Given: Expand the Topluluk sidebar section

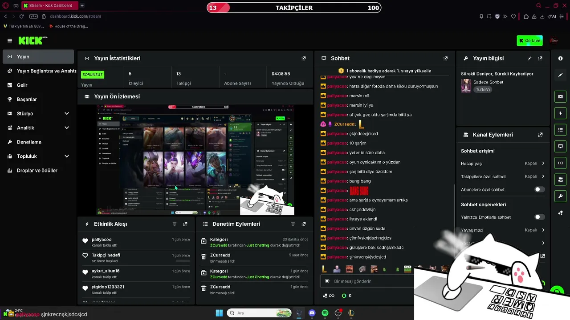Looking at the screenshot, I should [x=38, y=156].
